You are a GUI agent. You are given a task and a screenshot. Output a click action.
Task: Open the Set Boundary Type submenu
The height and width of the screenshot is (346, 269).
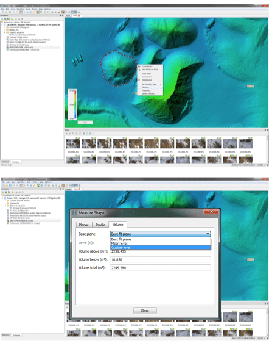point(150,84)
